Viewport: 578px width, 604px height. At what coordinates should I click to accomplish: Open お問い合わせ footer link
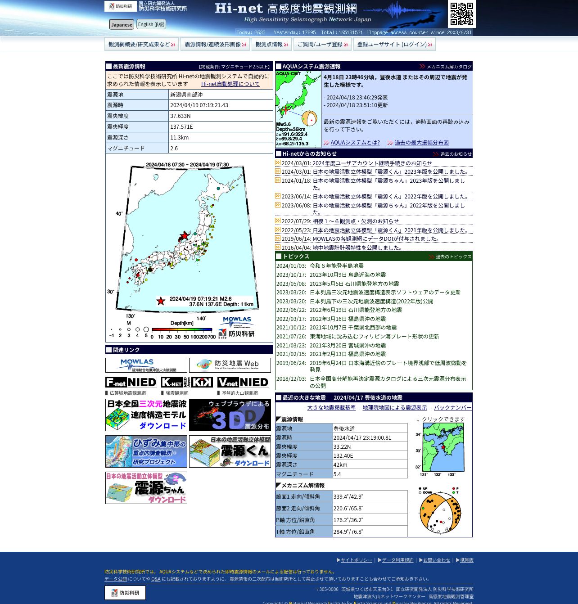[437, 560]
